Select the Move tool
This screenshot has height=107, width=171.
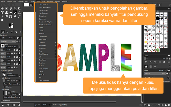2,9
